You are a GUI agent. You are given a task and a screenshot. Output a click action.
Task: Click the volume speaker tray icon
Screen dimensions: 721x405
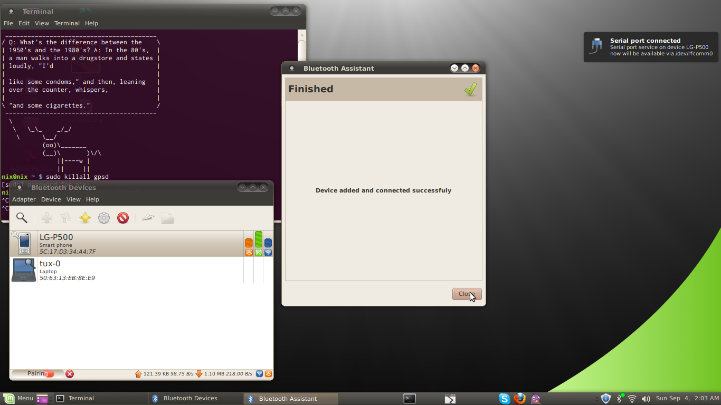click(645, 399)
